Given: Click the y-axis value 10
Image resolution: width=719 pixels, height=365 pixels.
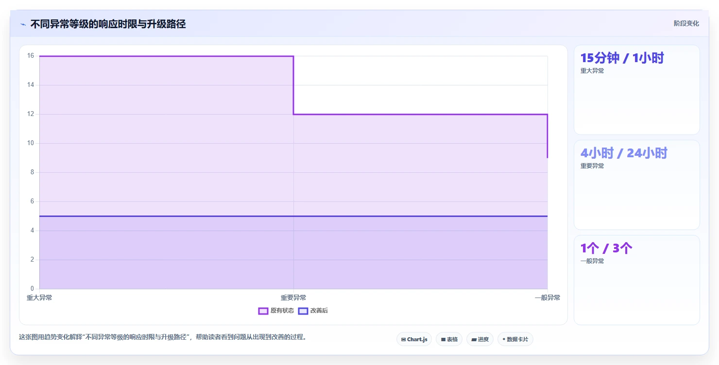Looking at the screenshot, I should click(x=31, y=143).
